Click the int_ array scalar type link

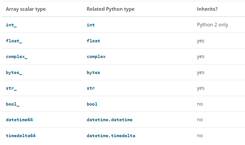[x=11, y=25]
